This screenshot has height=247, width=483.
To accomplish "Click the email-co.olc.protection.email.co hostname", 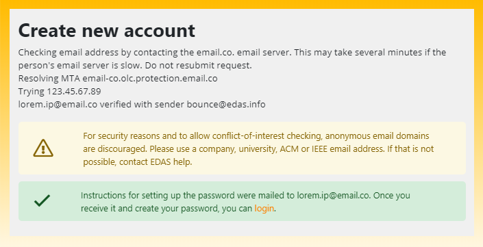I will click(x=150, y=79).
